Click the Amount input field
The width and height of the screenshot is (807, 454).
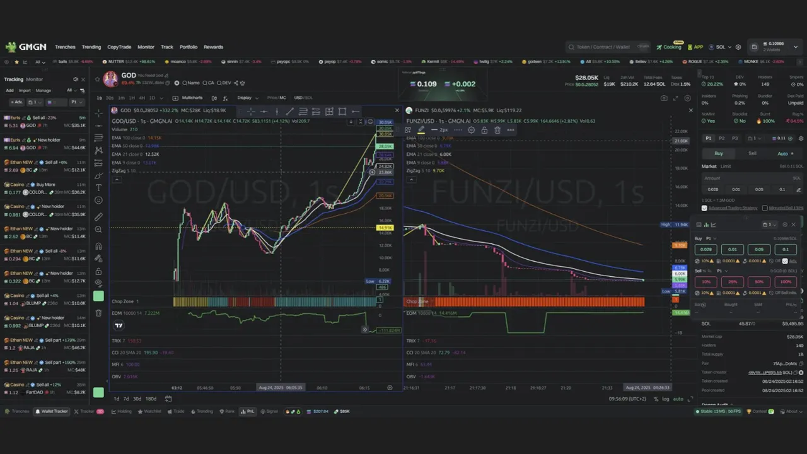pos(752,178)
